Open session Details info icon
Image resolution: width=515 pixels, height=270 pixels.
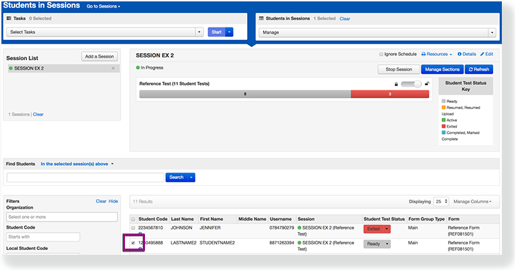click(460, 54)
